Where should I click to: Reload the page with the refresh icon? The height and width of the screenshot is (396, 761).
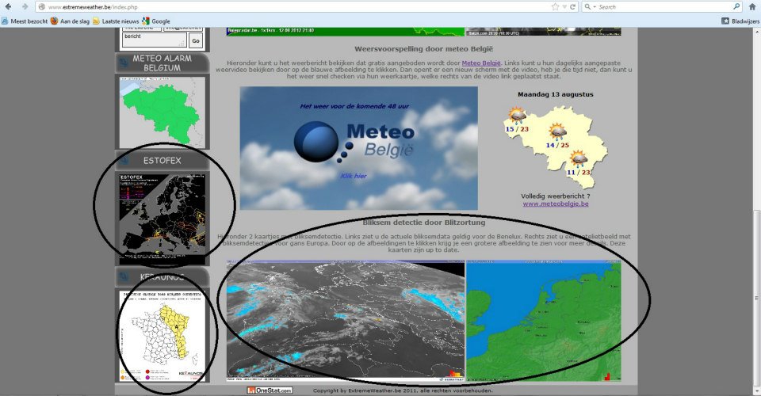coord(572,7)
